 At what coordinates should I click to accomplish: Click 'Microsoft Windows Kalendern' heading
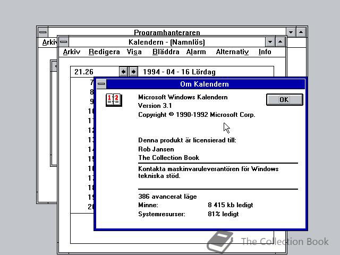click(x=183, y=97)
